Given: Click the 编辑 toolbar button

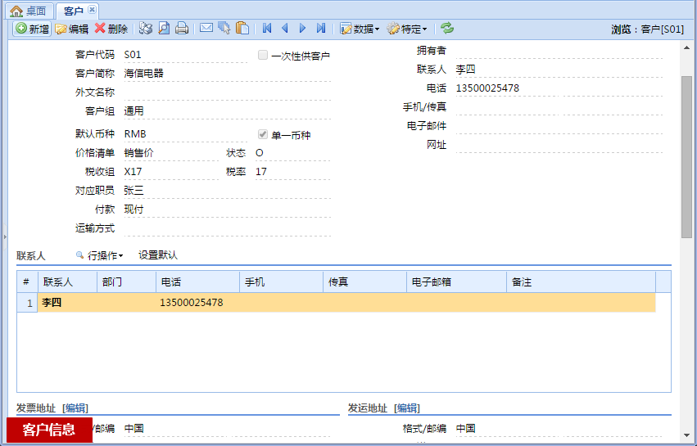Looking at the screenshot, I should tap(72, 29).
